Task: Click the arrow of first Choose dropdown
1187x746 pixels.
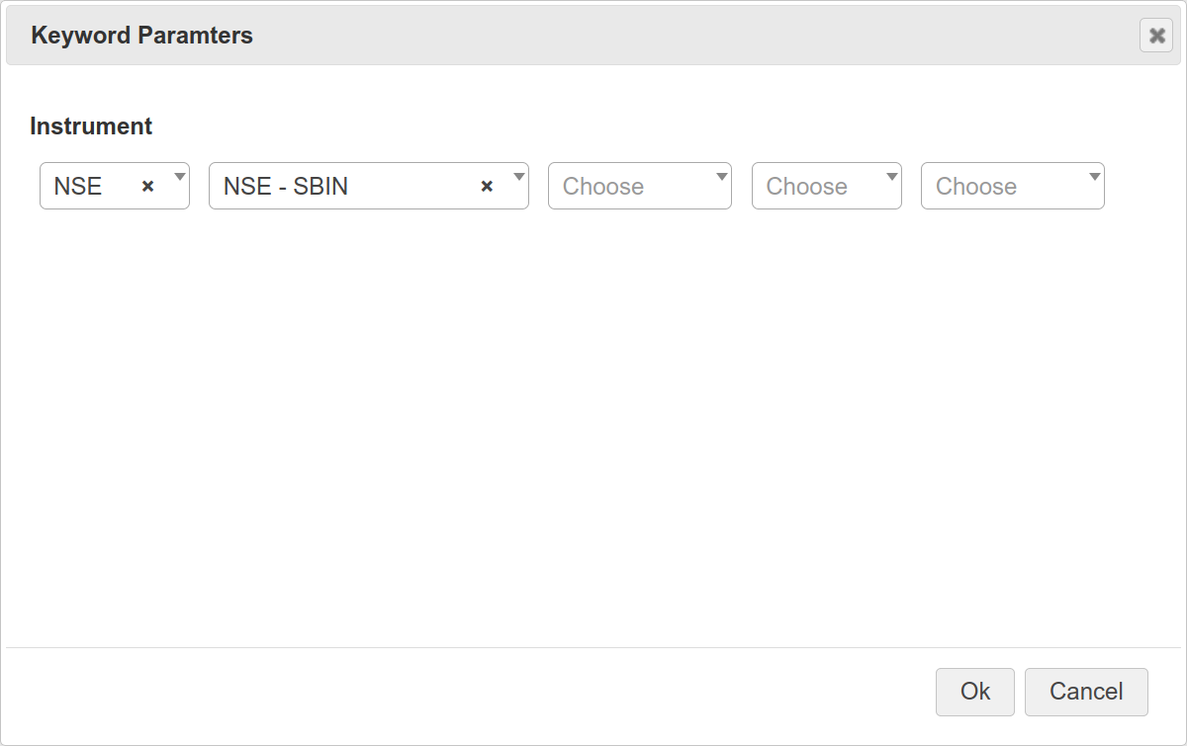Action: pos(721,177)
